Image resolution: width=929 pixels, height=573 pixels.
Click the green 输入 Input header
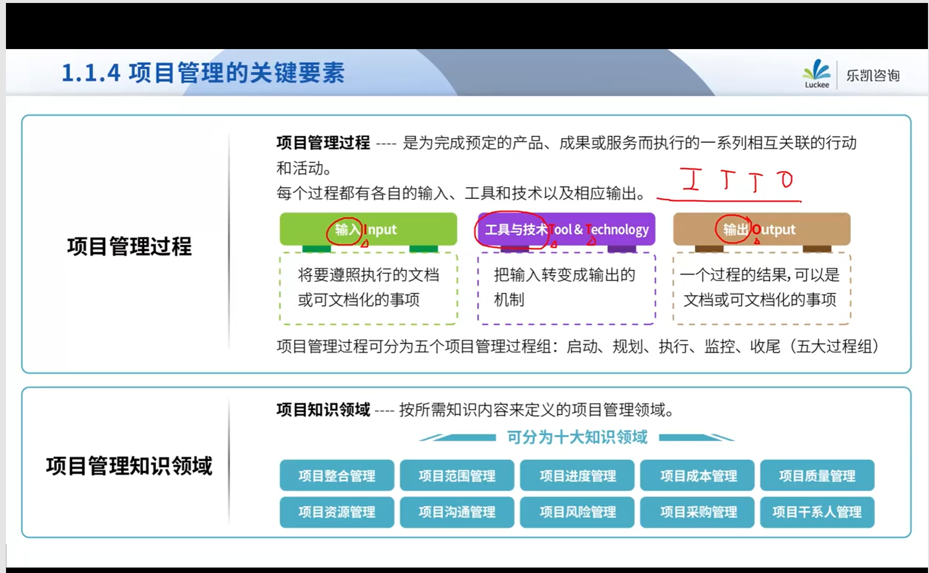tap(368, 229)
